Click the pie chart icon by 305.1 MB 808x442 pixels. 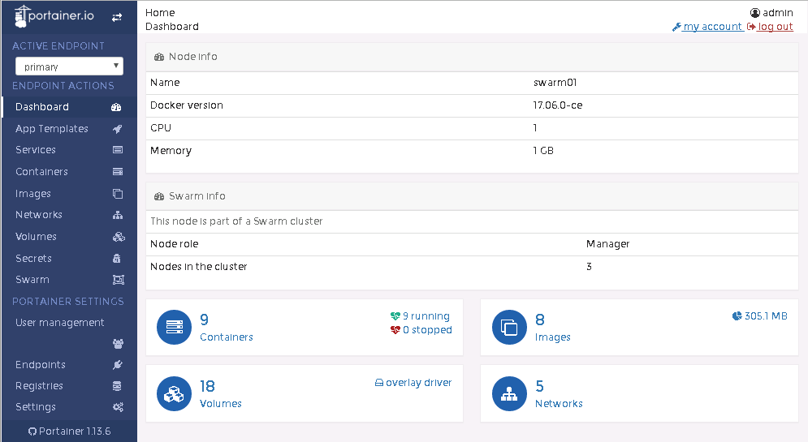pyautogui.click(x=737, y=316)
